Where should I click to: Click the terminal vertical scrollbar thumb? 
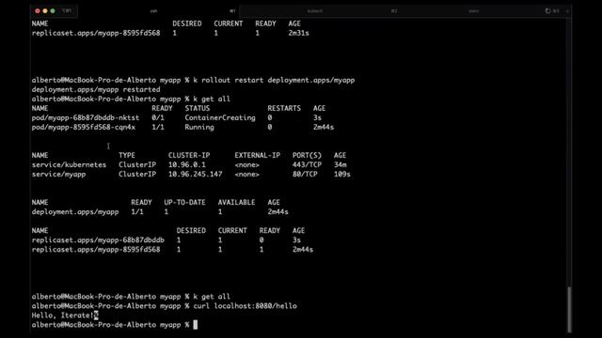tap(569, 310)
